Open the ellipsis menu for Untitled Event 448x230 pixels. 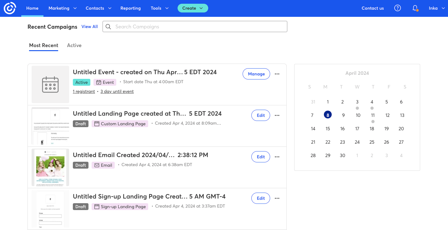pyautogui.click(x=277, y=74)
